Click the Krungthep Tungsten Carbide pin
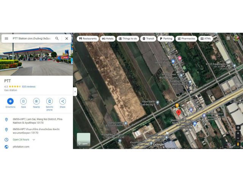The image size is (243, 182). pyautogui.click(x=120, y=141)
